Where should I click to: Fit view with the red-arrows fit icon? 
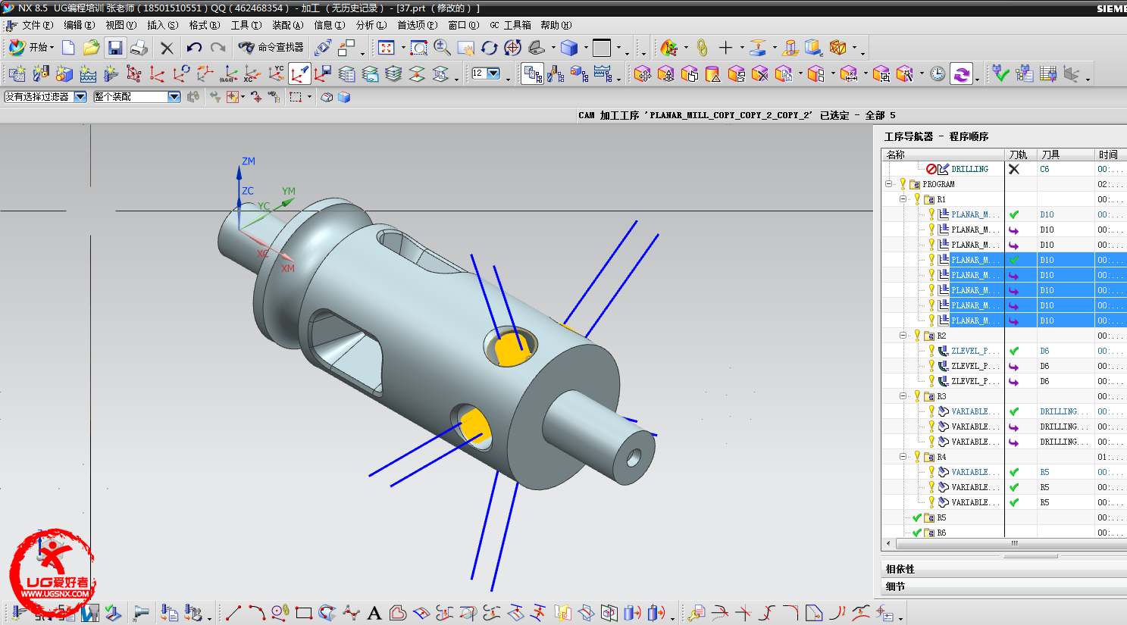(387, 48)
